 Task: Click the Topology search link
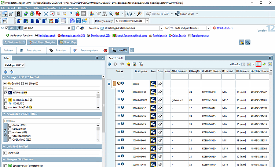(200, 36)
